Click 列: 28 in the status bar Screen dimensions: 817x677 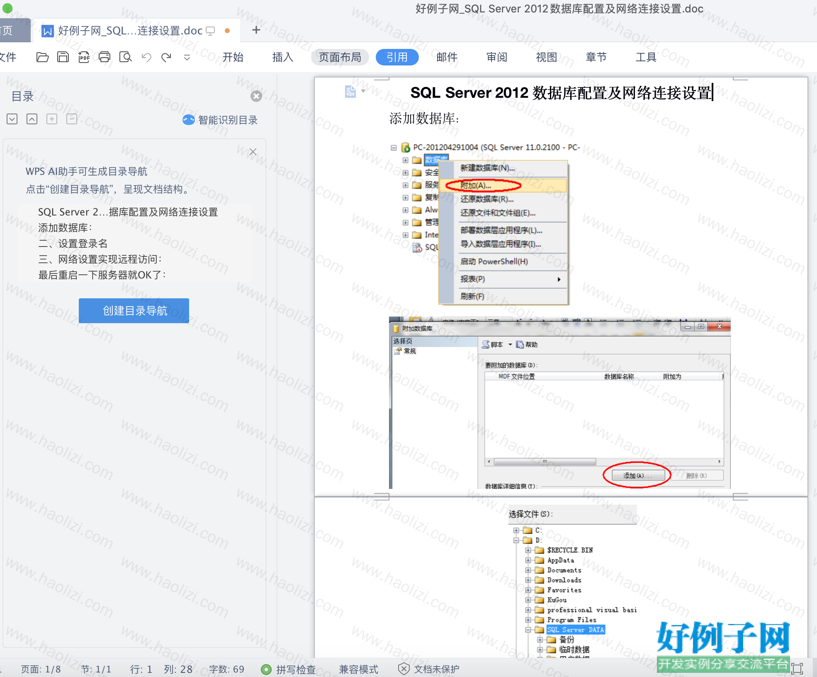click(x=178, y=669)
